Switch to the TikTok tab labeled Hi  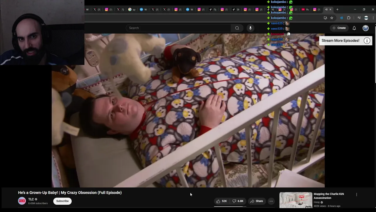(x=271, y=9)
